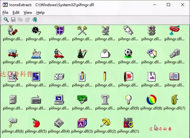Image resolution: width=190 pixels, height=138 pixels.
Task: Select the stone column icon
Action: (105, 100)
